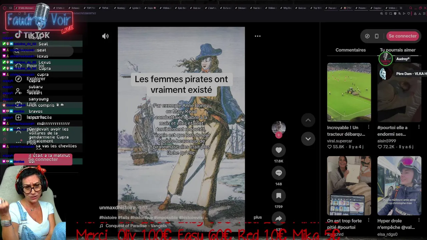The width and height of the screenshot is (427, 240).
Task: Click the phone app icon beside Se connecter
Action: pos(377,36)
